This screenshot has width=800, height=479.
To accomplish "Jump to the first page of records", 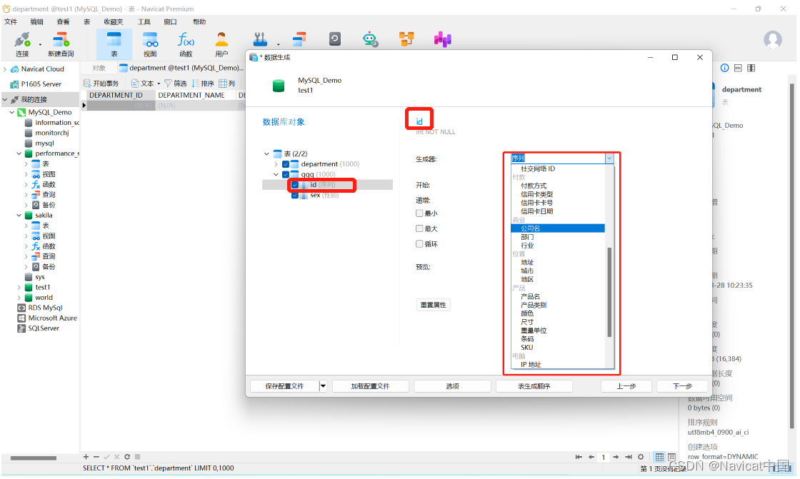I will 579,457.
